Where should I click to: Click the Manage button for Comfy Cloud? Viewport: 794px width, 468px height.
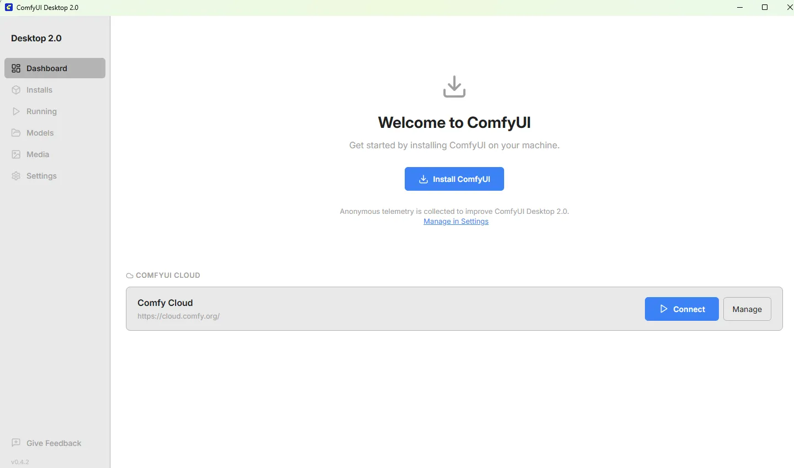tap(747, 309)
